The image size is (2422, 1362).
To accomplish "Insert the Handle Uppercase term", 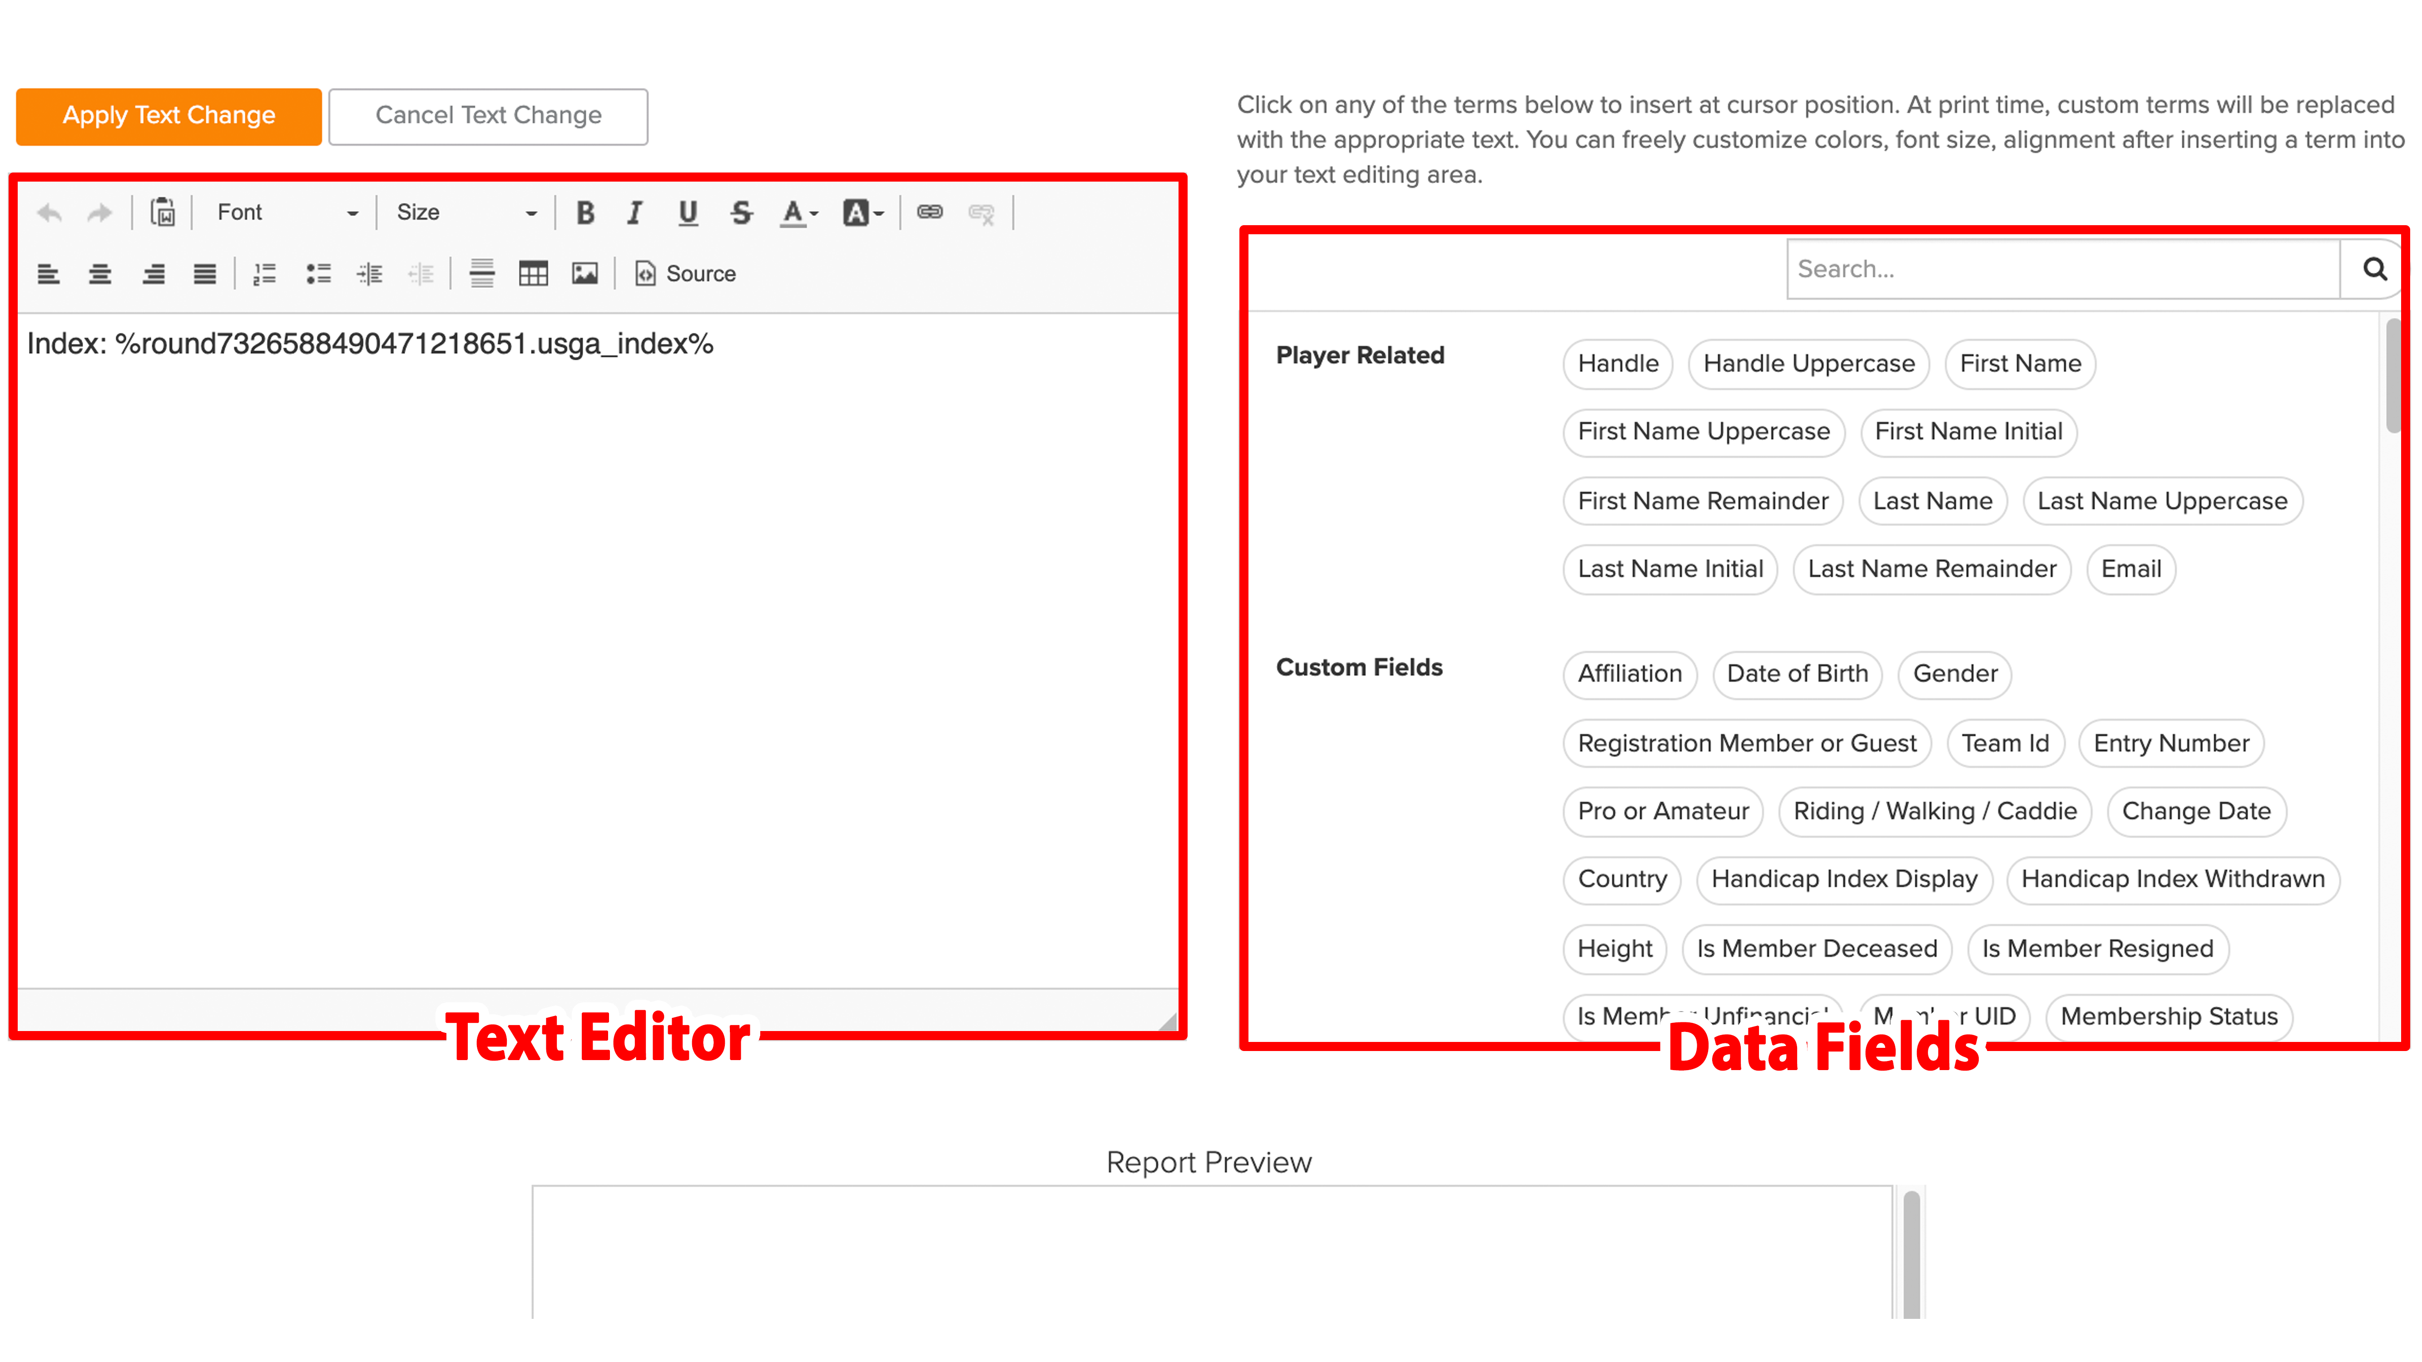I will [1809, 364].
